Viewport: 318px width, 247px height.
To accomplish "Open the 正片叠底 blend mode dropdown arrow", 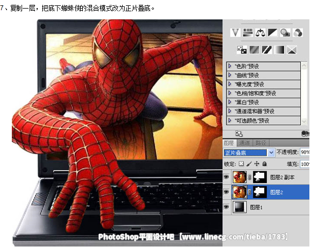I will click(x=271, y=152).
